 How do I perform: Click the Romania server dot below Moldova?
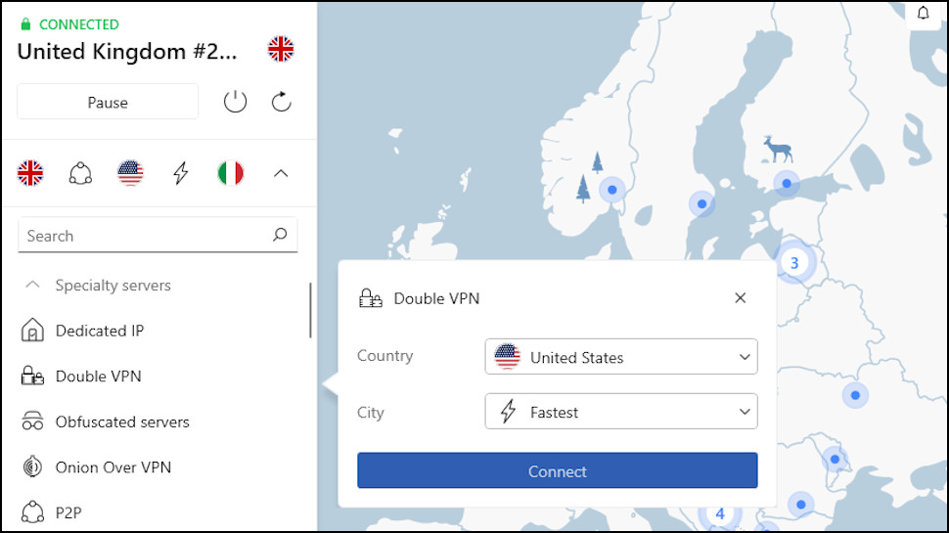[800, 504]
